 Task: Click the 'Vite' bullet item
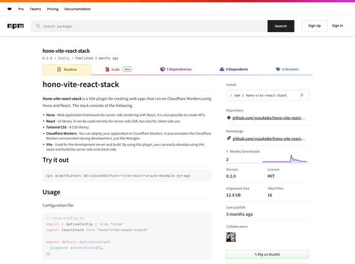[x=125, y=147]
